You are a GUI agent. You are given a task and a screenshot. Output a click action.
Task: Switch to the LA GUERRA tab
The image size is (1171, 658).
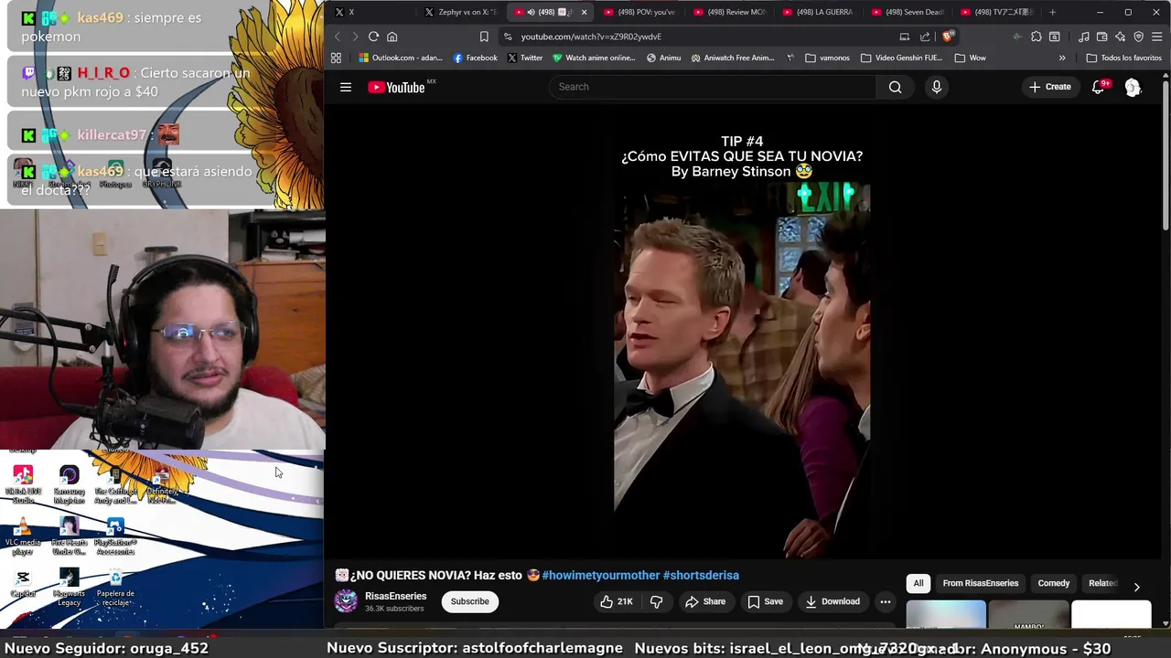click(818, 12)
